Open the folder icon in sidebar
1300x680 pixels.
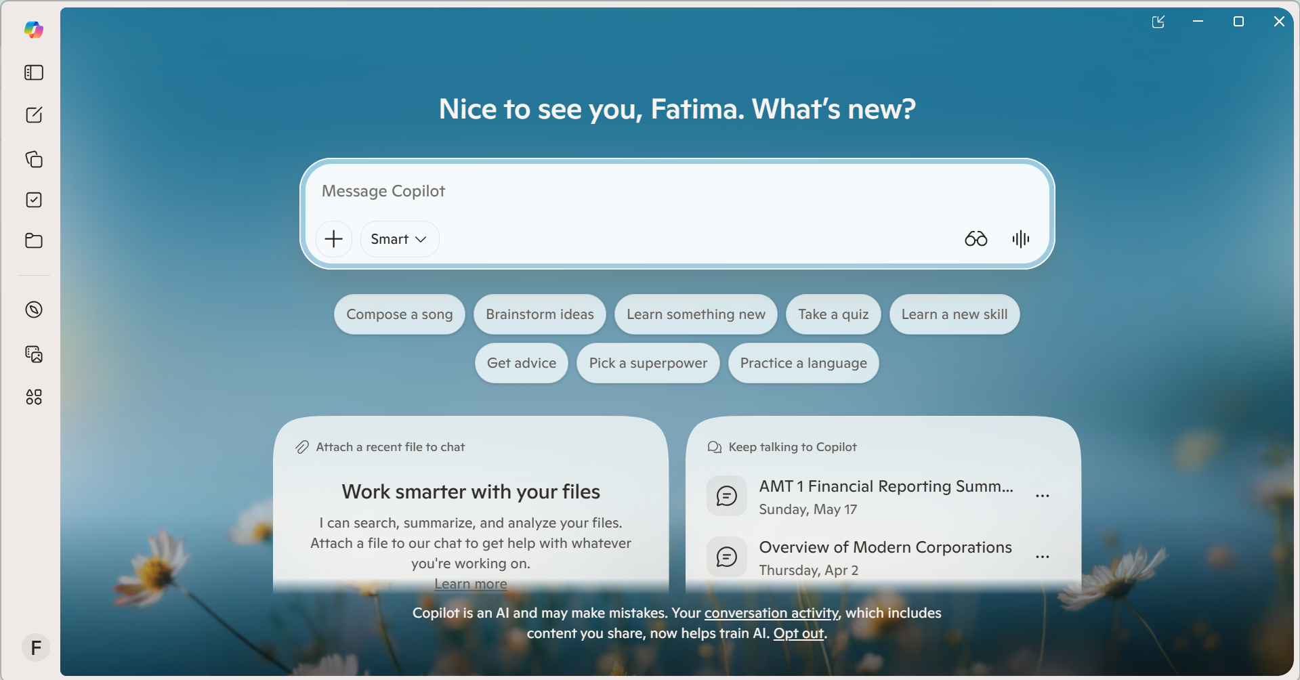[34, 240]
